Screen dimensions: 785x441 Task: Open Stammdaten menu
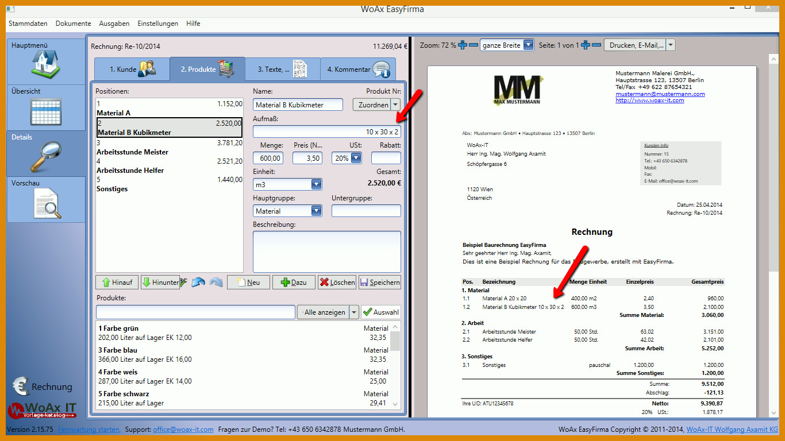[x=28, y=24]
